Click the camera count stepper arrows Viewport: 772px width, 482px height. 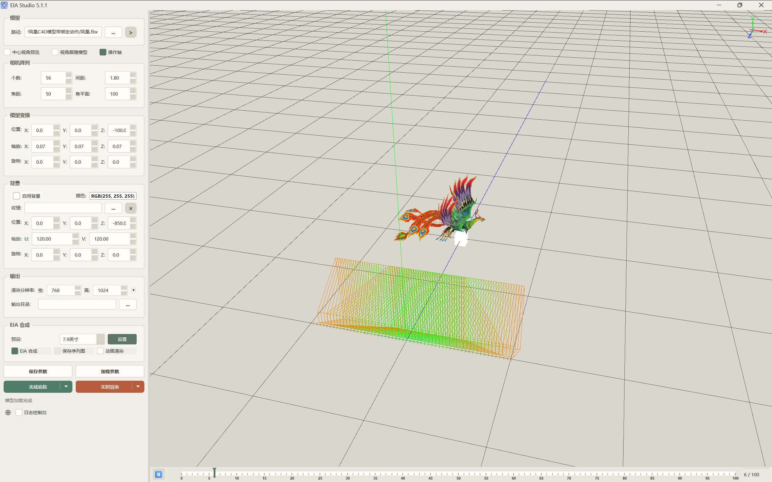click(x=68, y=78)
